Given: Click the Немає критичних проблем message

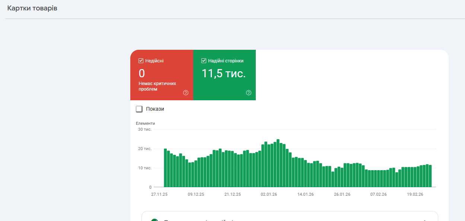Looking at the screenshot, I should [x=157, y=86].
